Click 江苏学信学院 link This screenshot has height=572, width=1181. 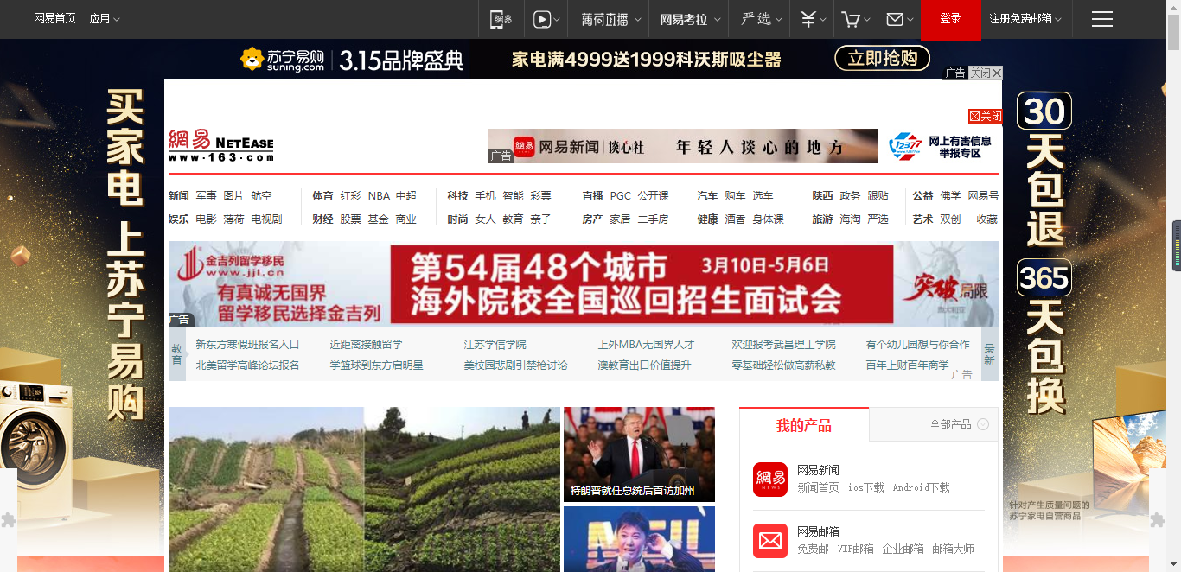[x=495, y=344]
